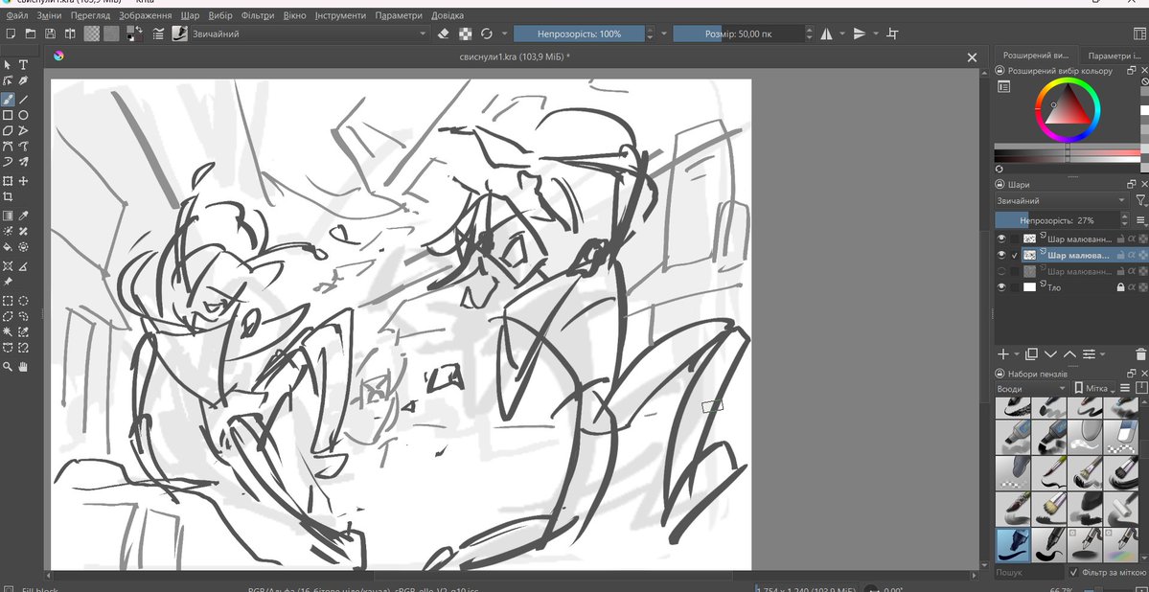Select the Ellipse shape tool
Viewport: 1149px width, 592px height.
tap(23, 115)
